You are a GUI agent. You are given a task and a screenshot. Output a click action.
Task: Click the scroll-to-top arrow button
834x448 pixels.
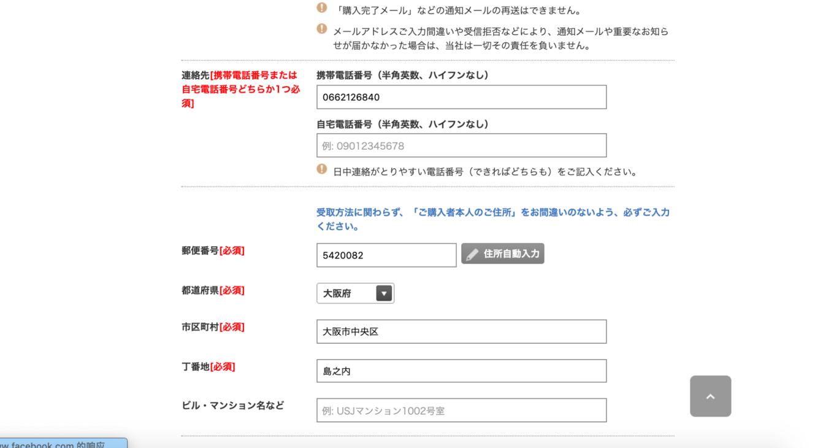(710, 396)
